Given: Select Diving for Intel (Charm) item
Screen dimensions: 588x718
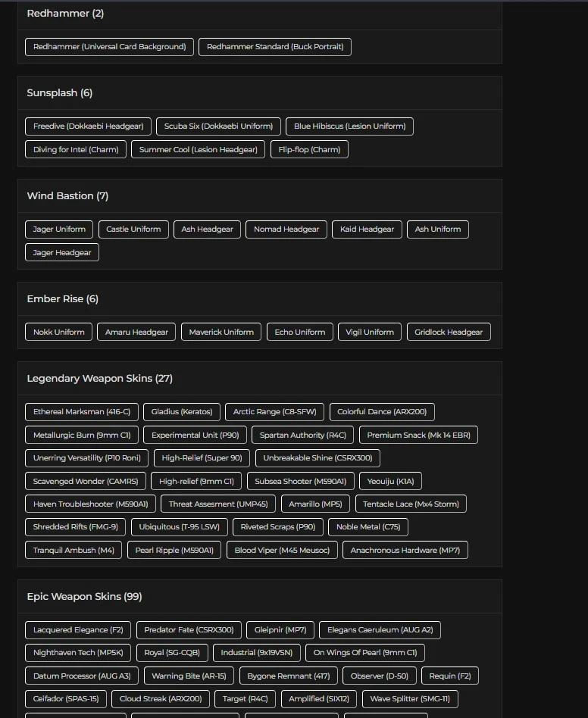Looking at the screenshot, I should click(76, 150).
